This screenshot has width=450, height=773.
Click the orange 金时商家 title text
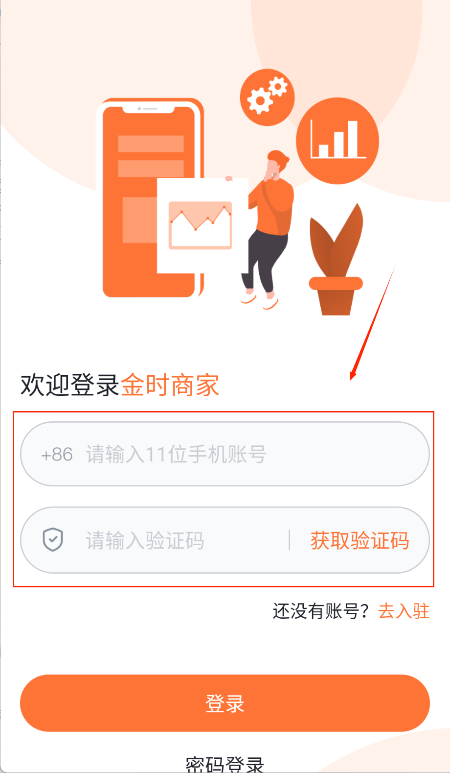[x=170, y=385]
